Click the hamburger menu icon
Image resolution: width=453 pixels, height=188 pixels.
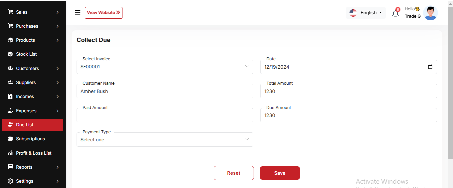click(78, 13)
